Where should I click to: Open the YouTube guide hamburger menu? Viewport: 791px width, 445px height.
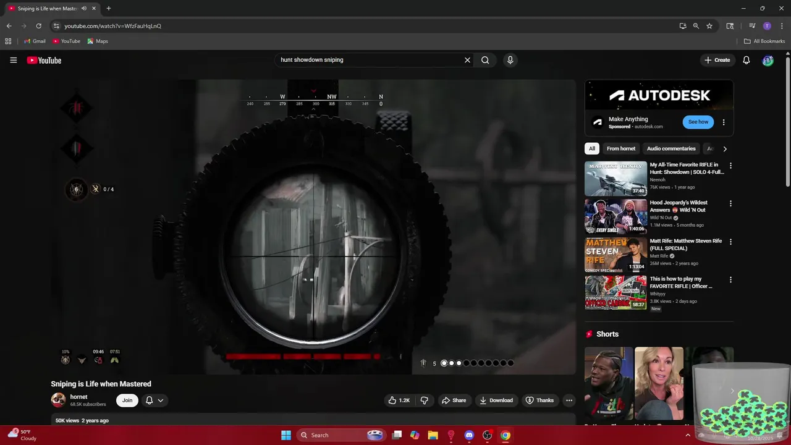tap(13, 60)
